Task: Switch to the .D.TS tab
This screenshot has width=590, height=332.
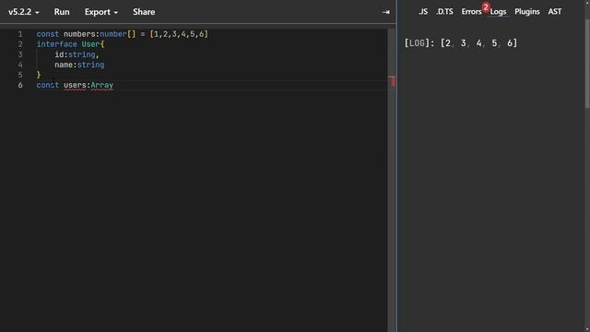Action: click(x=444, y=12)
